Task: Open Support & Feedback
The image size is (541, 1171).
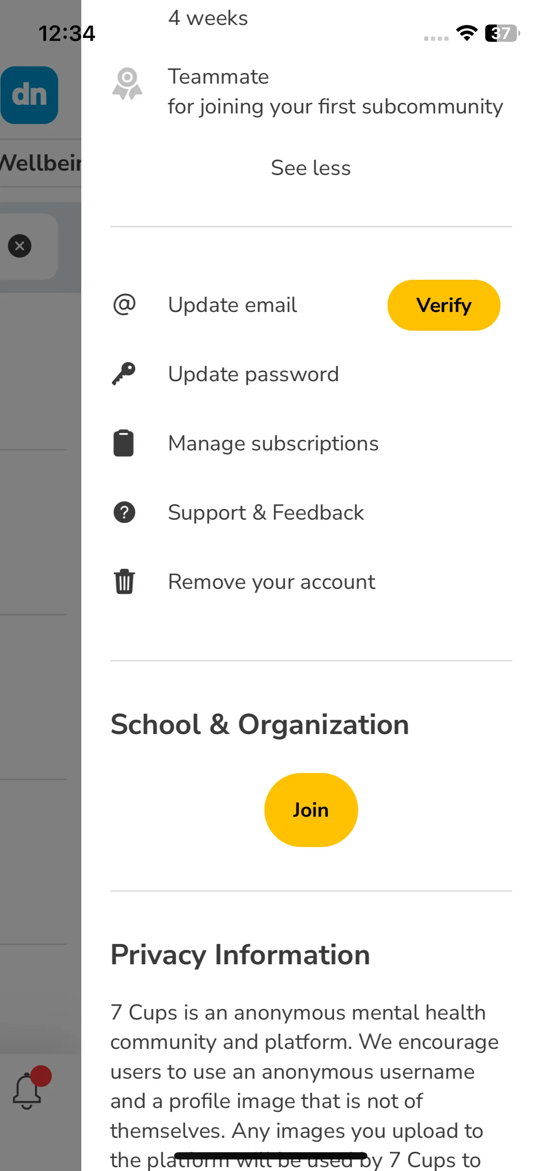Action: pos(266,512)
